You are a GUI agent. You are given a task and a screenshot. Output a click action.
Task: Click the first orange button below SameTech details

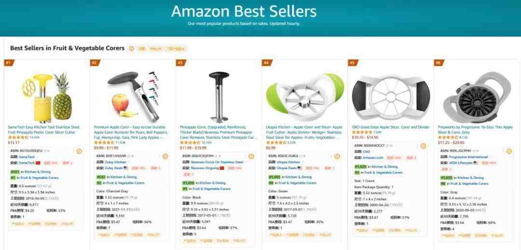(x=18, y=224)
